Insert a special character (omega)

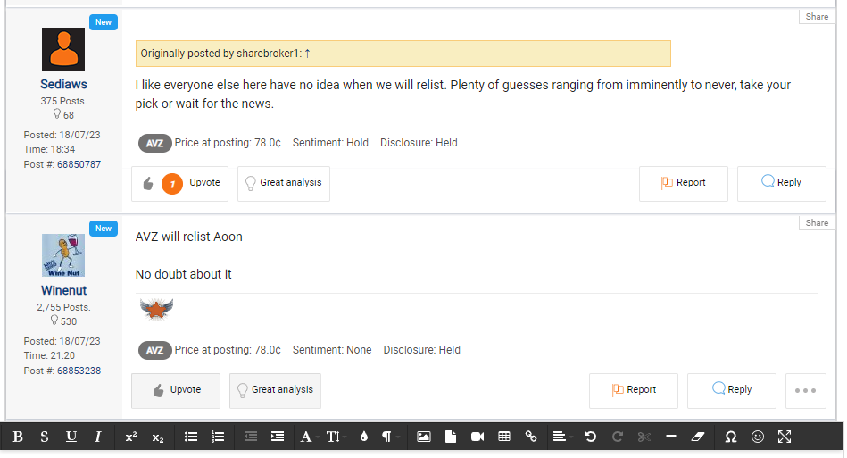pyautogui.click(x=731, y=437)
